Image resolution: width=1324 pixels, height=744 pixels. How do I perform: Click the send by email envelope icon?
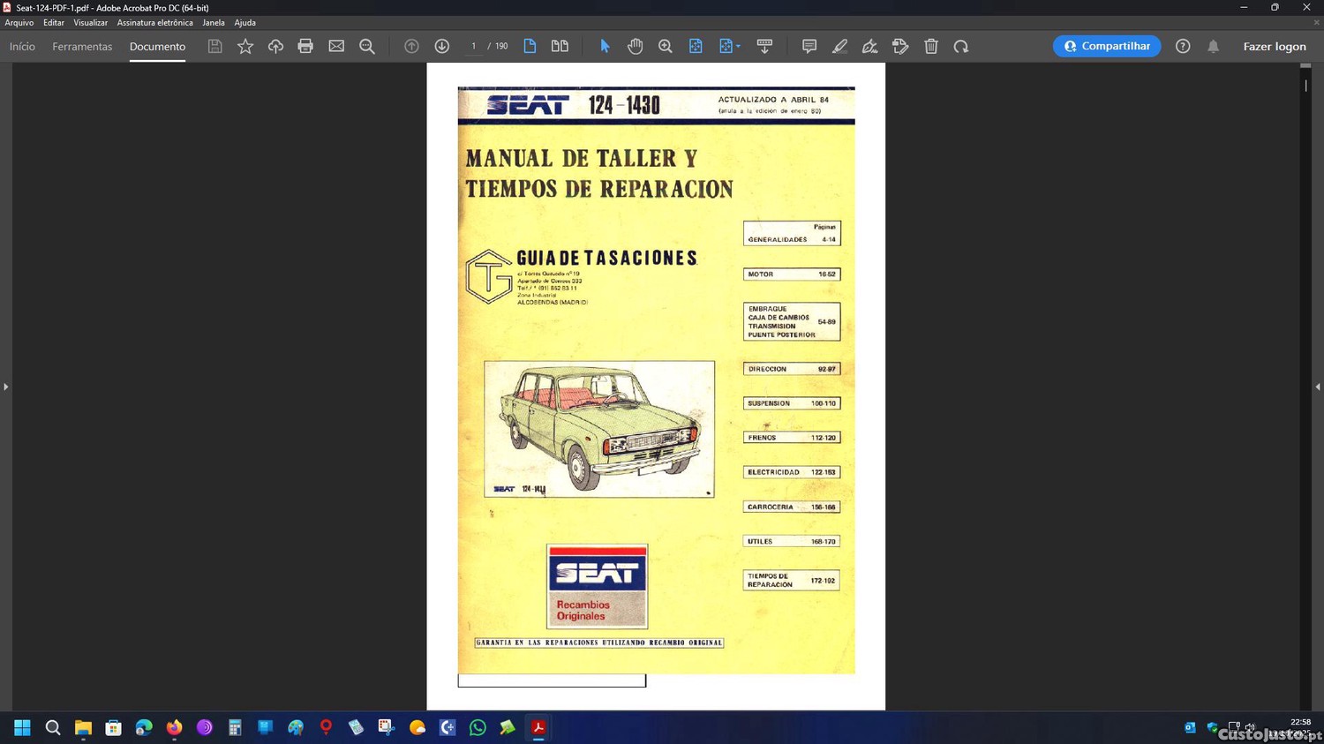click(336, 46)
